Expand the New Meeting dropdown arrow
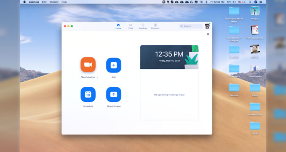This screenshot has height=152, width=286. click(x=97, y=77)
